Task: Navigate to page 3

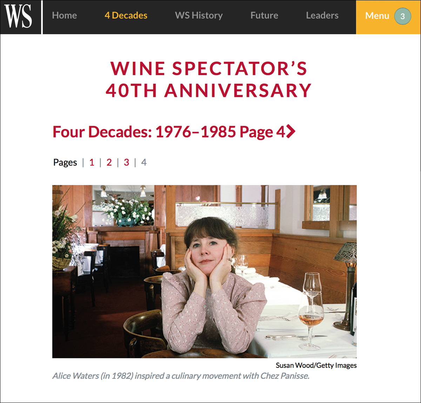Action: (x=126, y=162)
